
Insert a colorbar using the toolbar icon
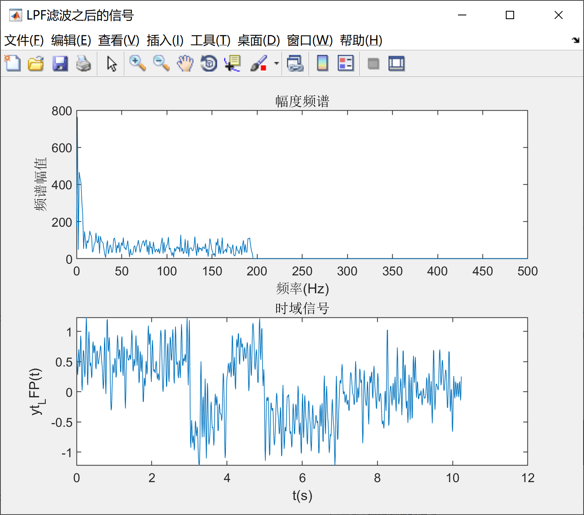322,64
